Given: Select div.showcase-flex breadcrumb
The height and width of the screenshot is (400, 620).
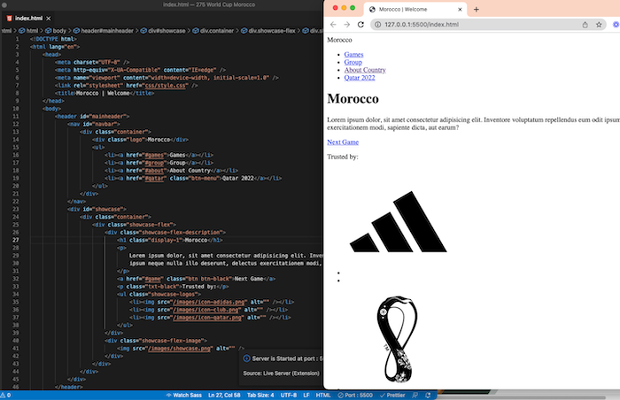Looking at the screenshot, I should coord(268,30).
